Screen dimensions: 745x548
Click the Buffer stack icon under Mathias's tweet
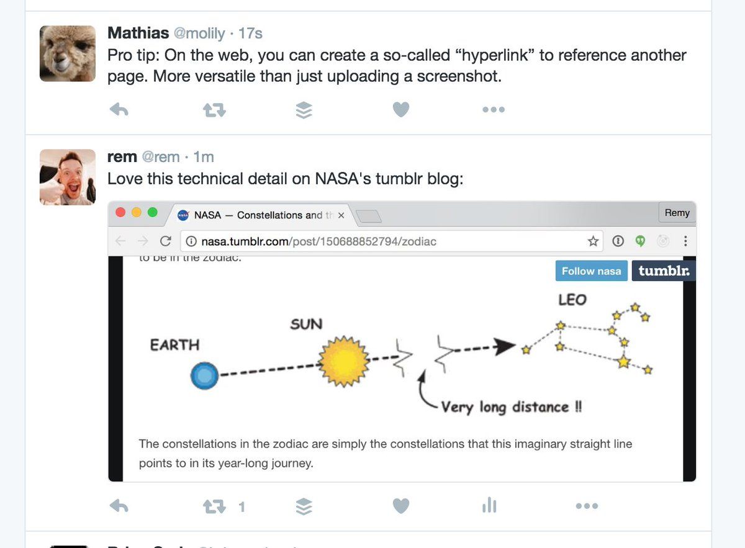(304, 110)
